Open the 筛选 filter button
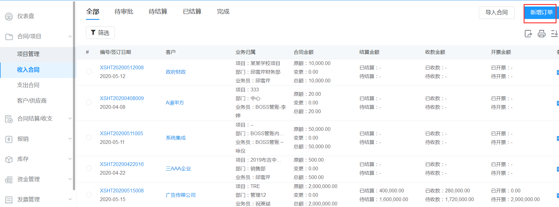The height and width of the screenshot is (207, 559). (x=100, y=33)
